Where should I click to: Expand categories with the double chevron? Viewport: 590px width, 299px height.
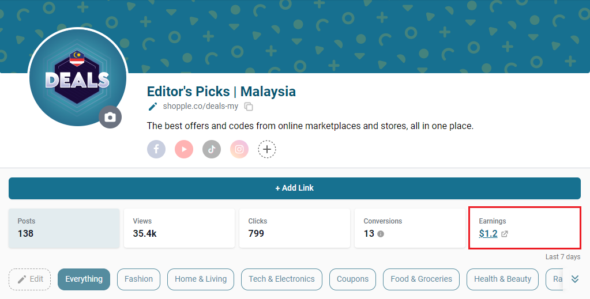click(575, 279)
